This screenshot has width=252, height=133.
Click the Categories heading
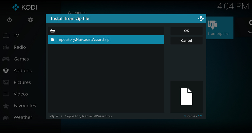[77, 13]
